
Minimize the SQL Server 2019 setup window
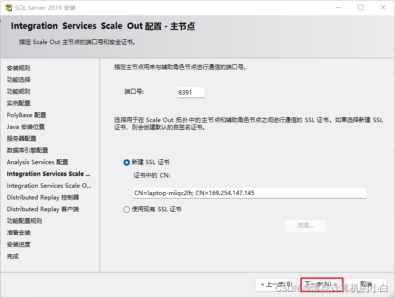click(339, 7)
